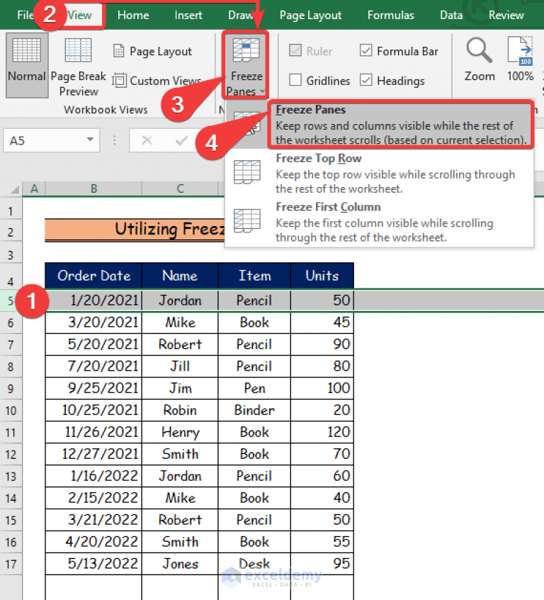Switch to Normal workbook view
The width and height of the screenshot is (544, 600).
(x=27, y=64)
